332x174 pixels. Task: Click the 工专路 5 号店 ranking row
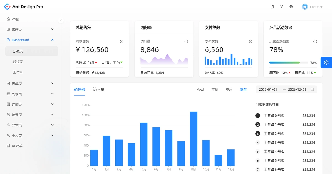point(285,160)
